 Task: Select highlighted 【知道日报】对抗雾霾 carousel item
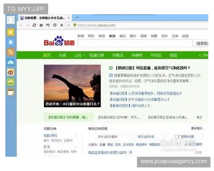(x=68, y=117)
